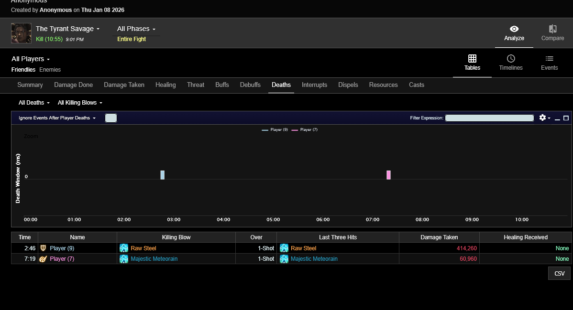Select the Deaths tab
The height and width of the screenshot is (310, 573).
click(x=281, y=85)
